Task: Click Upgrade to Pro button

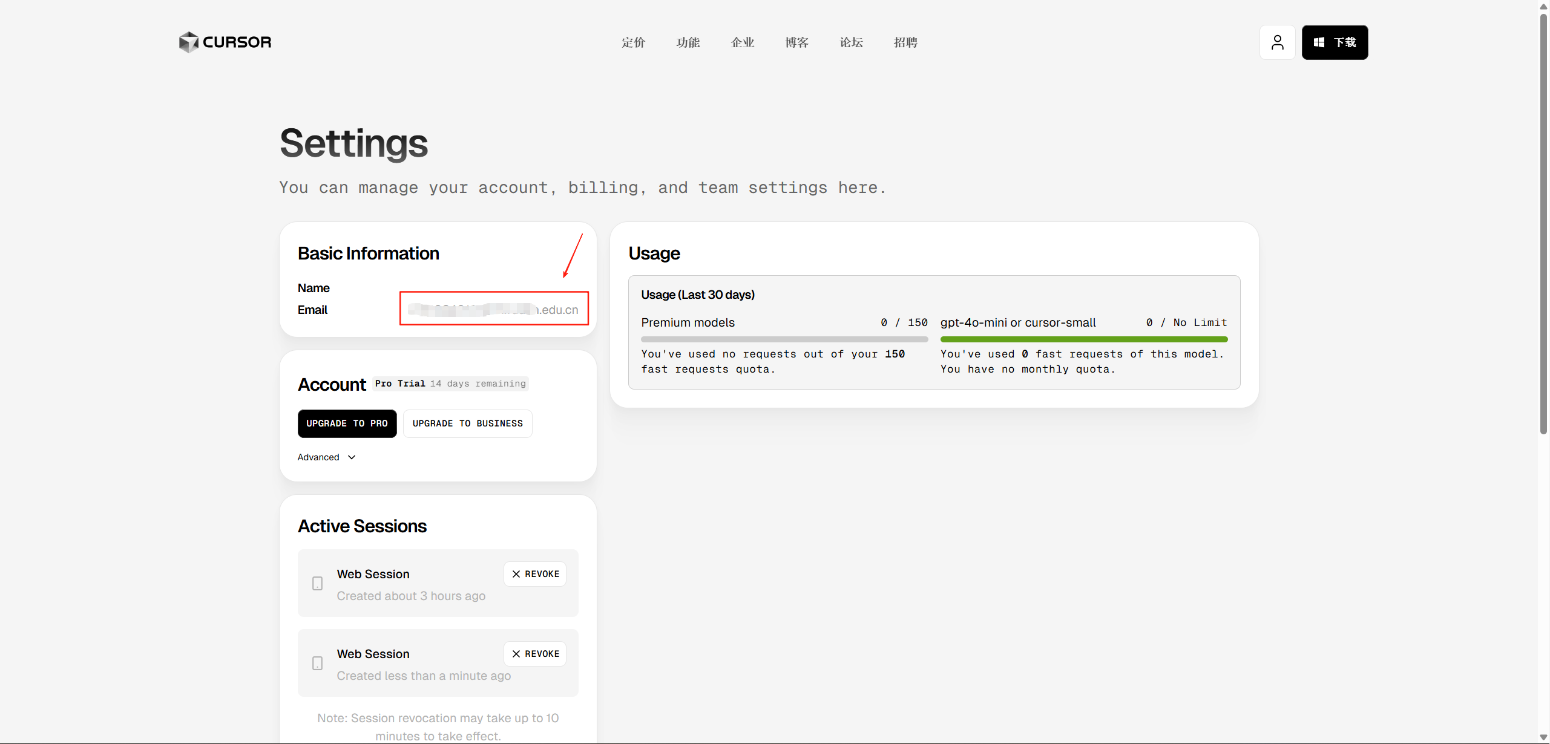Action: pyautogui.click(x=347, y=423)
